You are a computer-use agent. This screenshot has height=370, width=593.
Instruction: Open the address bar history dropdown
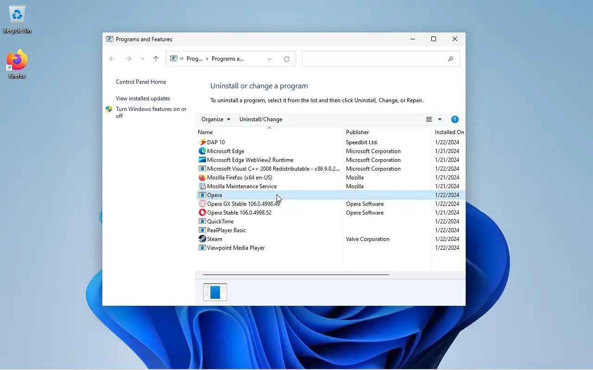pos(270,59)
